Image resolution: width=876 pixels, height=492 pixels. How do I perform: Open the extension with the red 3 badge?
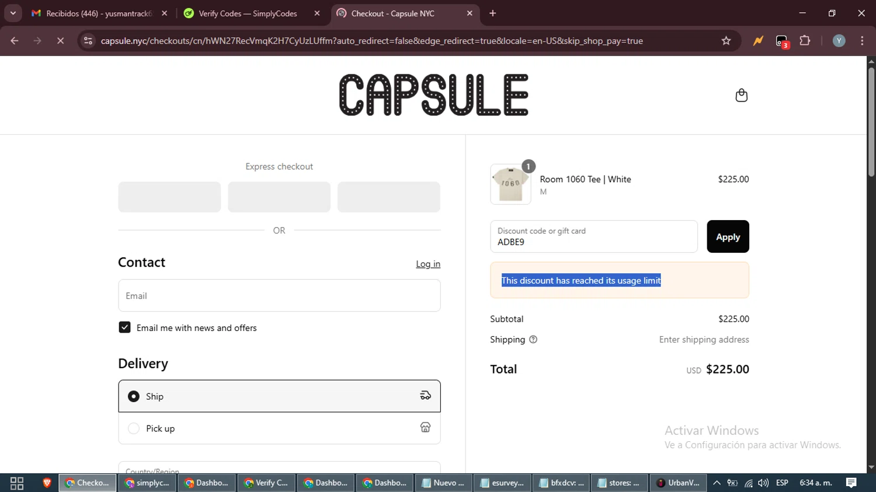click(782, 41)
